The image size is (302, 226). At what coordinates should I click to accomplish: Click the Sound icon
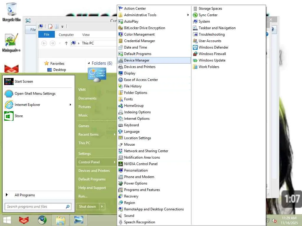pos(121,216)
